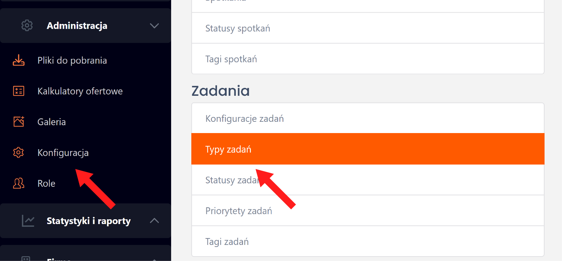Expand the Administracja section chevron
The height and width of the screenshot is (261, 562).
click(x=154, y=26)
